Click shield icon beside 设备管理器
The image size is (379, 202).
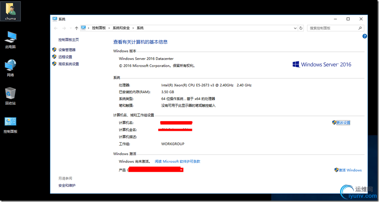click(54, 49)
